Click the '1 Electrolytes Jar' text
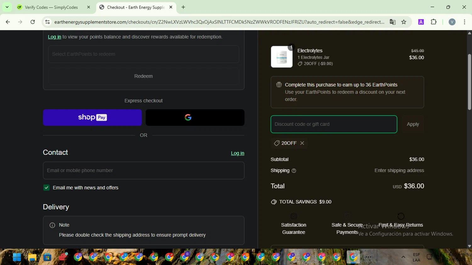 313,58
